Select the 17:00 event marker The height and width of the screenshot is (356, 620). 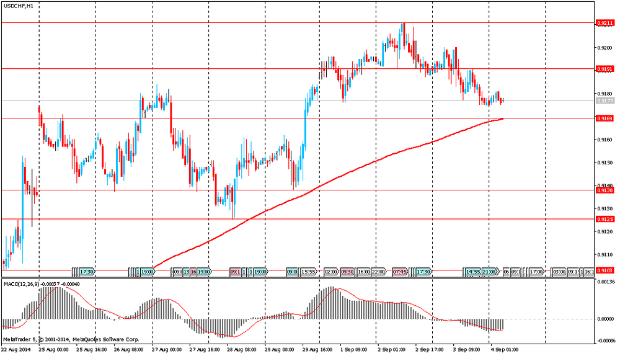click(536, 272)
